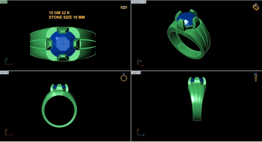
Task: Click the gold ring thumbnail in Perspective viewport
Action: pos(256,7)
